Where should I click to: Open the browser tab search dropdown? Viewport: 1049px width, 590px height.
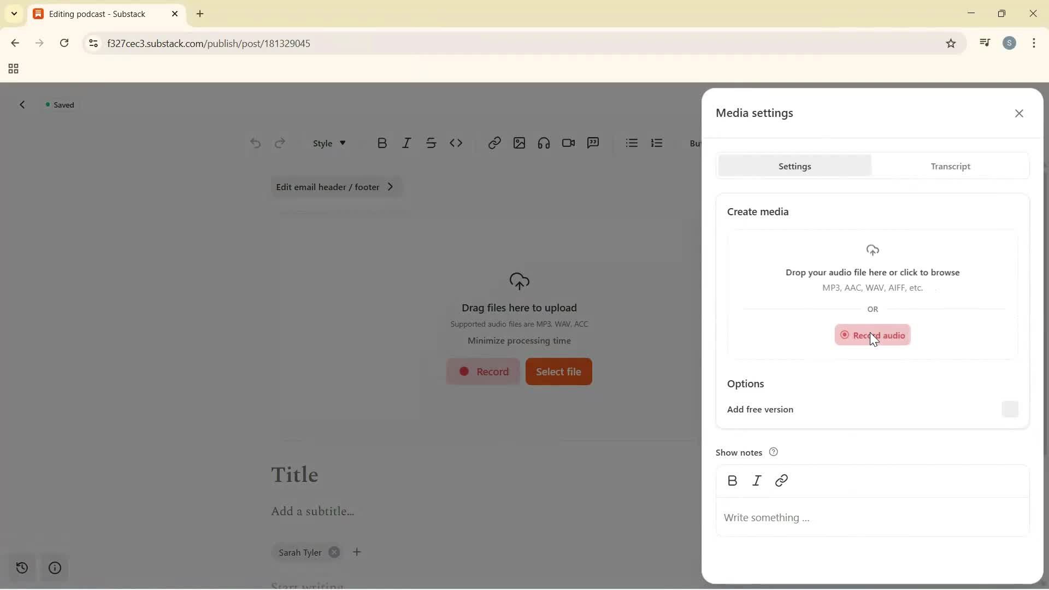click(14, 14)
